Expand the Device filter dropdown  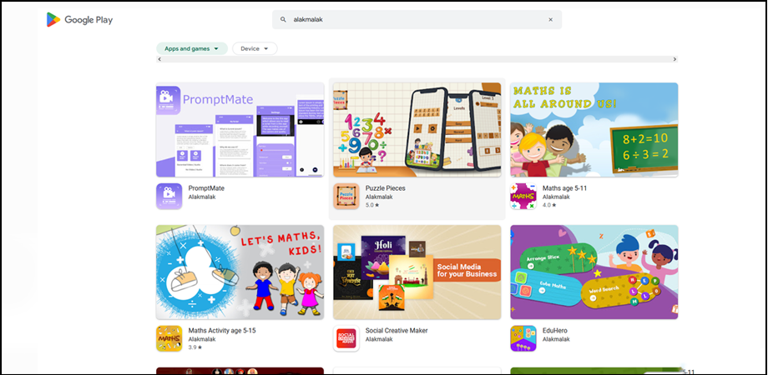255,49
